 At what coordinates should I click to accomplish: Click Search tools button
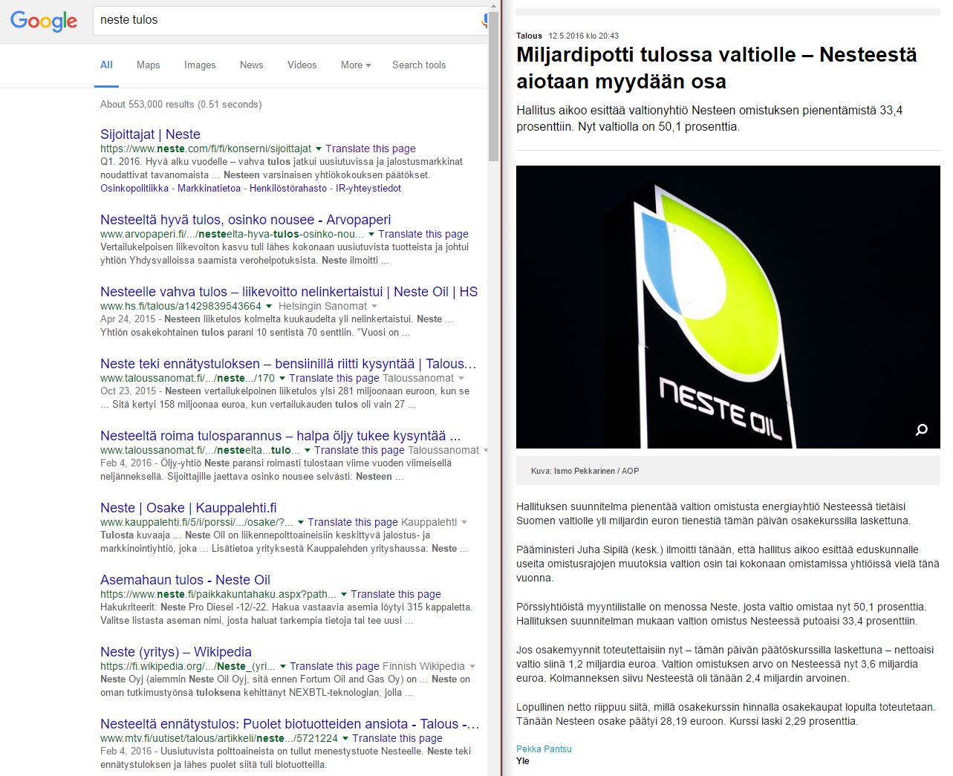point(419,65)
